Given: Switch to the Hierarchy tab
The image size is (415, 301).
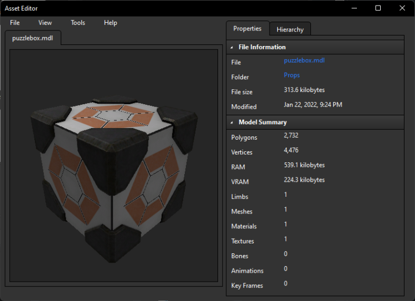Looking at the screenshot, I should pos(290,29).
